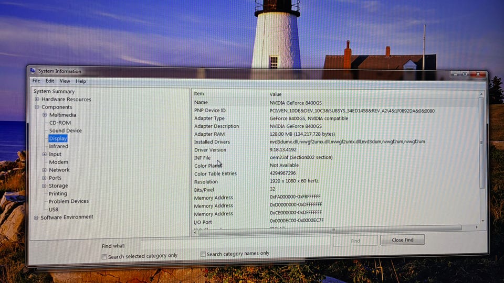The height and width of the screenshot is (283, 504).
Task: Expand the Storage category
Action: [45, 186]
